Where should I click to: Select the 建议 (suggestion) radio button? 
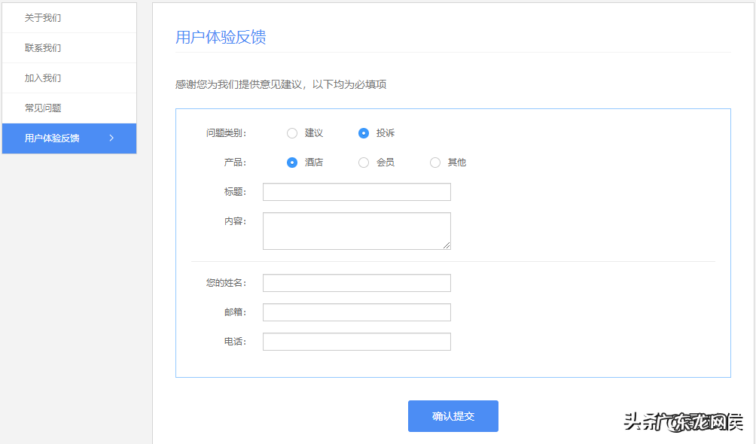pyautogui.click(x=292, y=132)
